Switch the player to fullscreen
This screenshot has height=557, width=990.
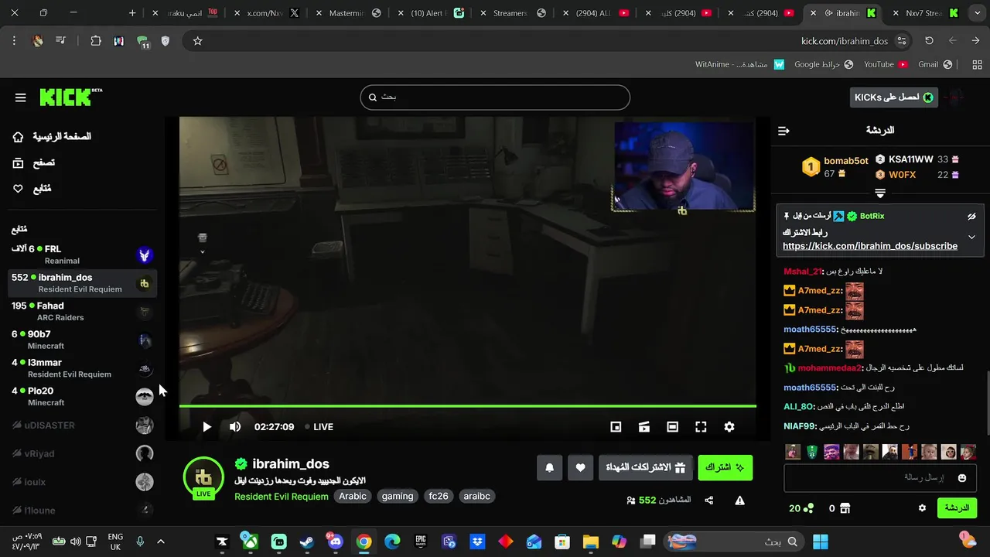[701, 427]
